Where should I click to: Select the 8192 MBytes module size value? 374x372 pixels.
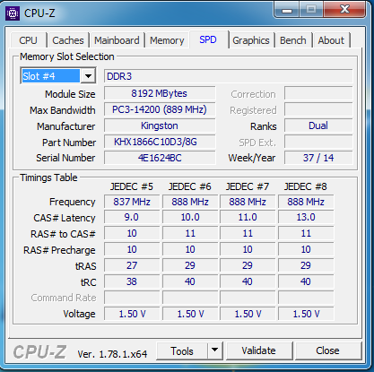[160, 93]
